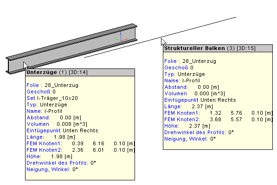Viewport: 277px width, 185px height.
Task: Click FEM Knoten2 row with 2.36 value
Action: pos(81,150)
